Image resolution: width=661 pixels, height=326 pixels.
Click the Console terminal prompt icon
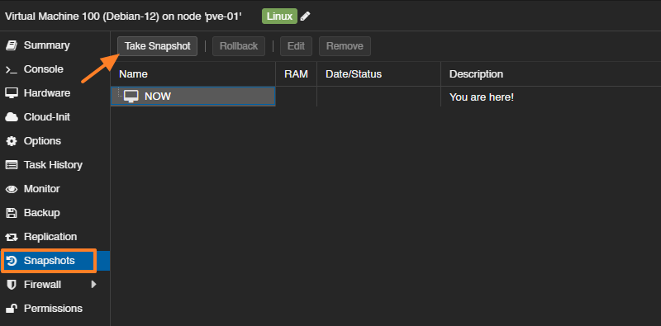(x=12, y=69)
